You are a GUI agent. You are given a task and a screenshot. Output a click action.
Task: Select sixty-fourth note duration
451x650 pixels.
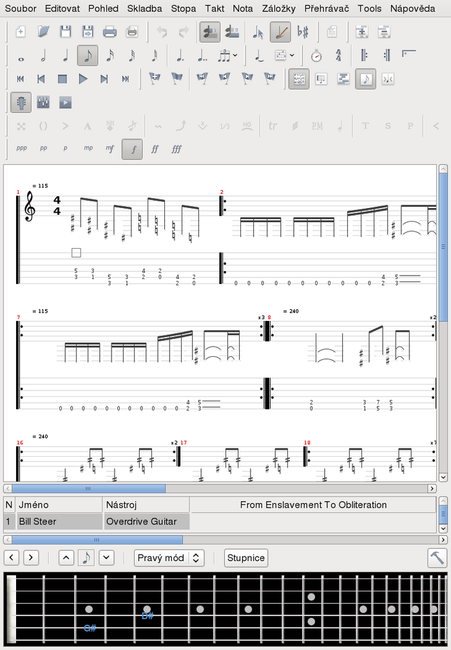[154, 55]
